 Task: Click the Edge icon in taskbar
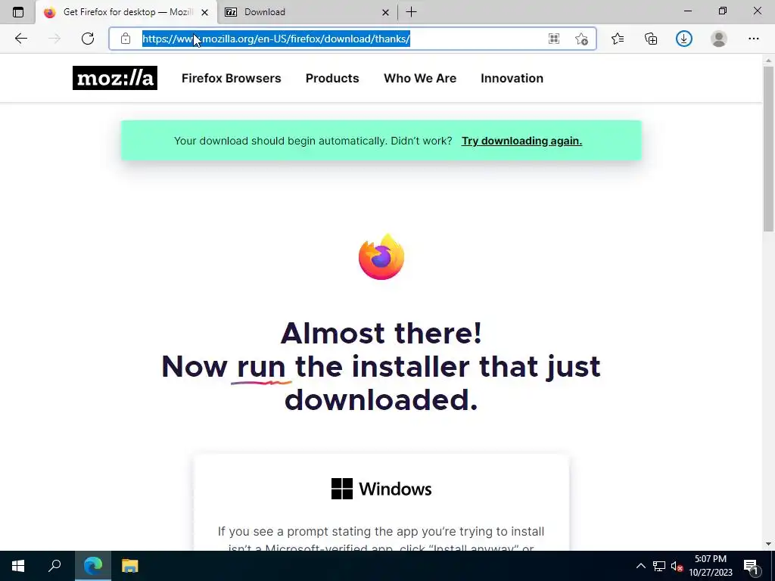(x=93, y=566)
